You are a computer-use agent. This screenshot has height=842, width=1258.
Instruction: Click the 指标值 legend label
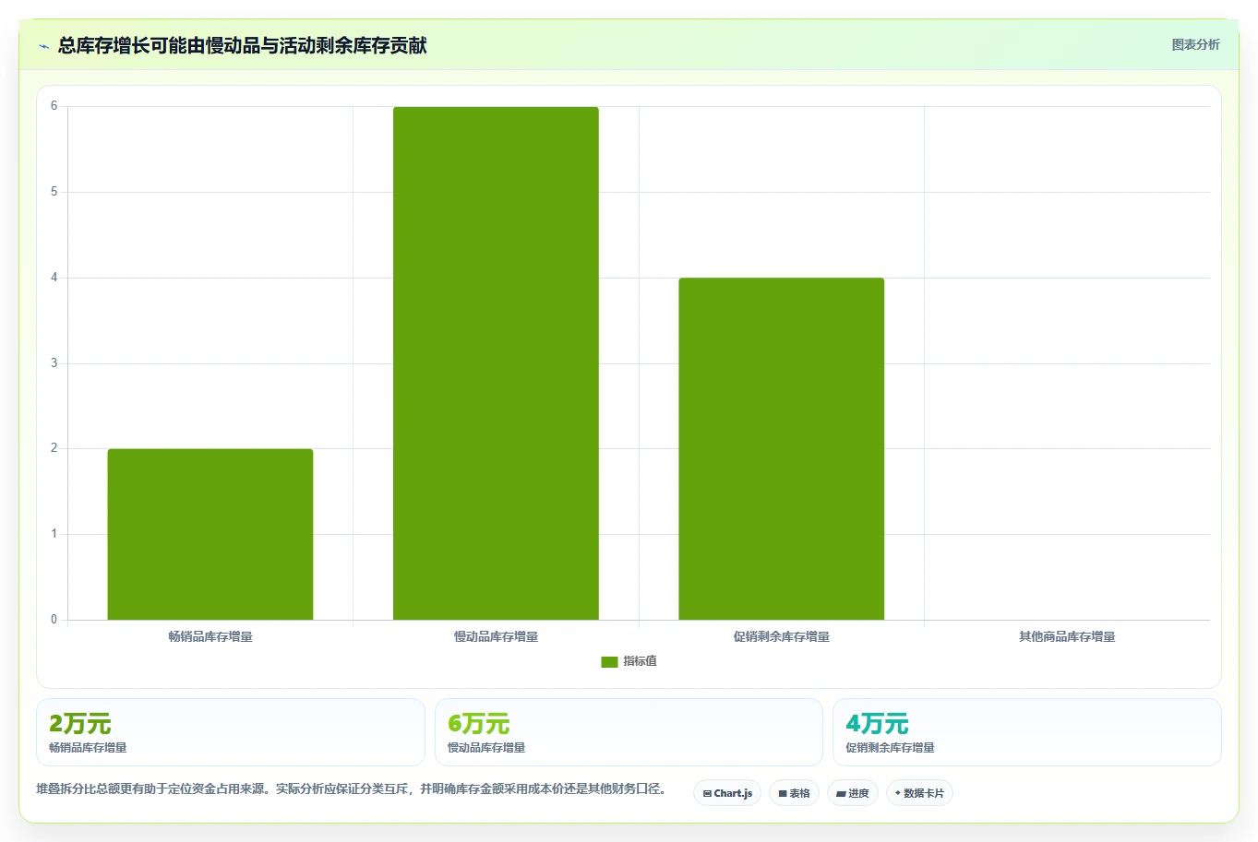[x=640, y=661]
